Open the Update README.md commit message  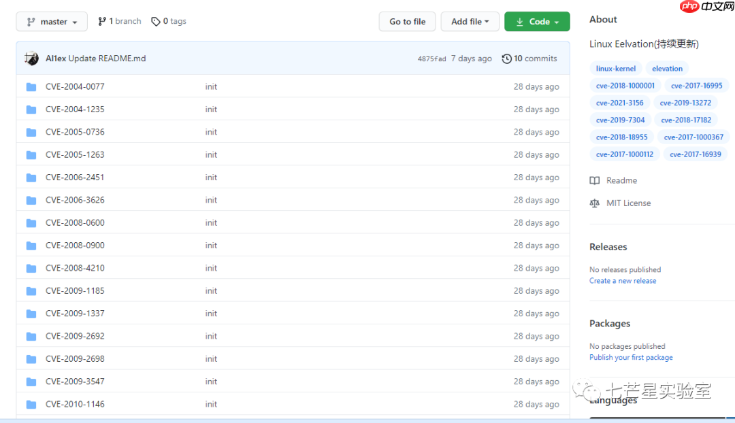click(x=108, y=58)
